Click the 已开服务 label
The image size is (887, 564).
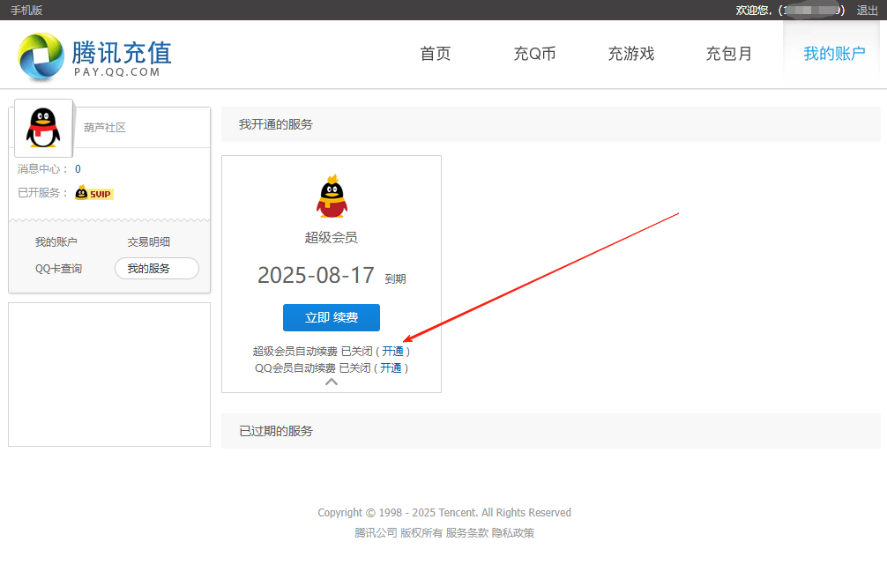pyautogui.click(x=42, y=193)
